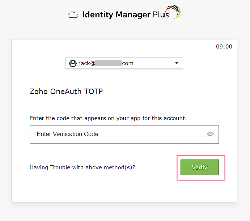This screenshot has width=250, height=221.
Task: Click the 09:00 countdown timer
Action: [224, 47]
